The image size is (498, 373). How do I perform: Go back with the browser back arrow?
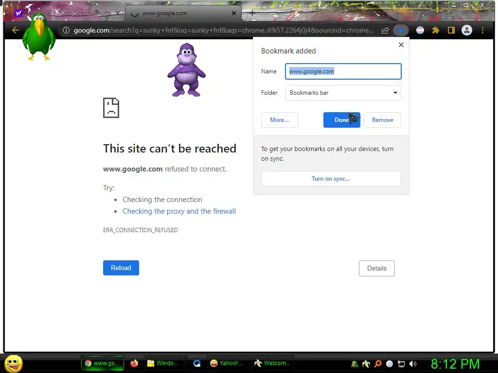click(15, 30)
